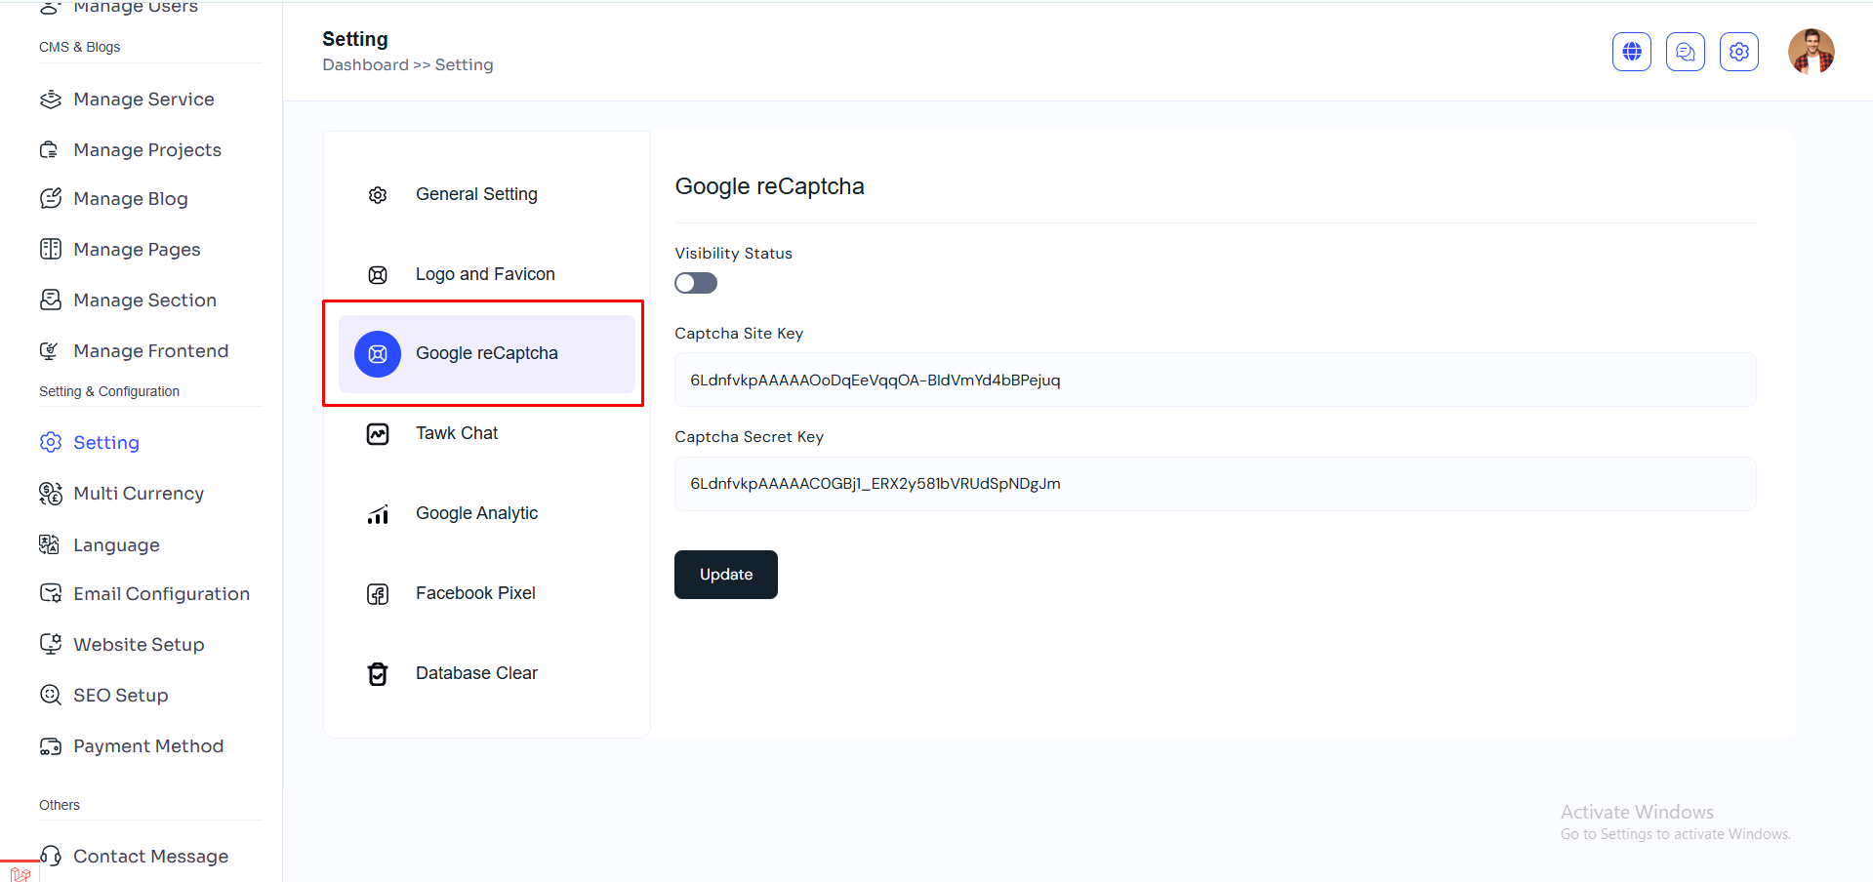1873x882 pixels.
Task: Click the Captcha Site Key input field
Action: pyautogui.click(x=1214, y=381)
